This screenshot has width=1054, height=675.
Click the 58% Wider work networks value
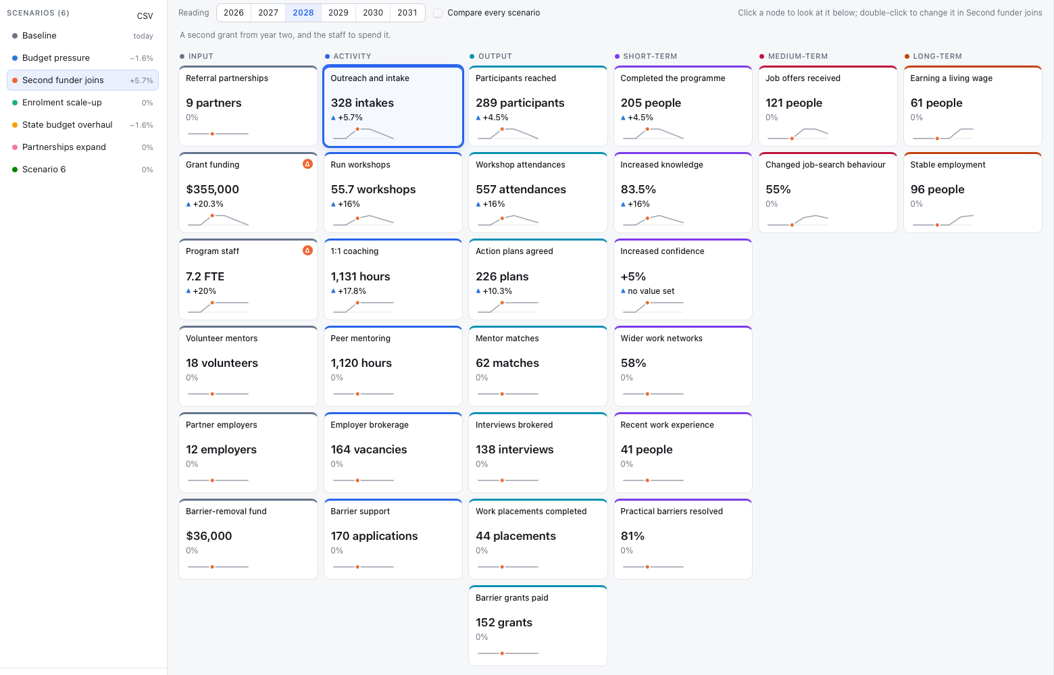[x=634, y=363]
